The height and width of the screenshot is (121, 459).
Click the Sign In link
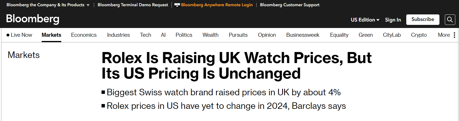pos(393,20)
